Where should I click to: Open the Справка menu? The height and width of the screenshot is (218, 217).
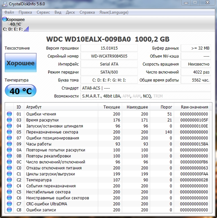click(x=87, y=12)
